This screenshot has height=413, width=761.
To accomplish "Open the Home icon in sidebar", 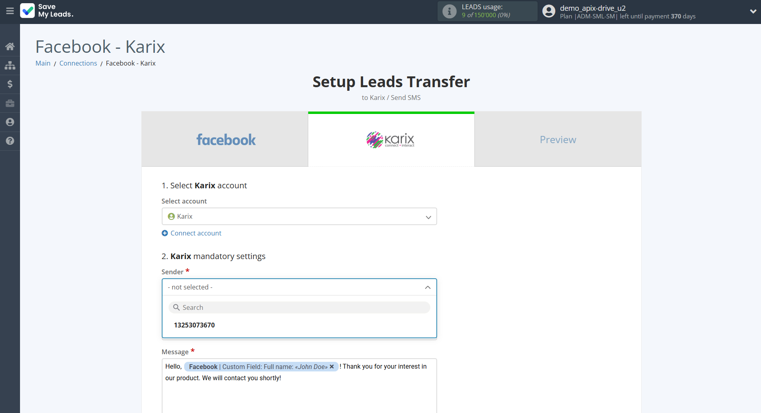I will (10, 46).
